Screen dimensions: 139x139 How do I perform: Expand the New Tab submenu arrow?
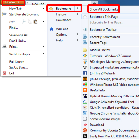coord(43,8)
